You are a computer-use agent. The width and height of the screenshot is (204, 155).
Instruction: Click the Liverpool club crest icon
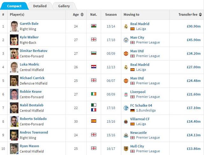click(x=126, y=94)
